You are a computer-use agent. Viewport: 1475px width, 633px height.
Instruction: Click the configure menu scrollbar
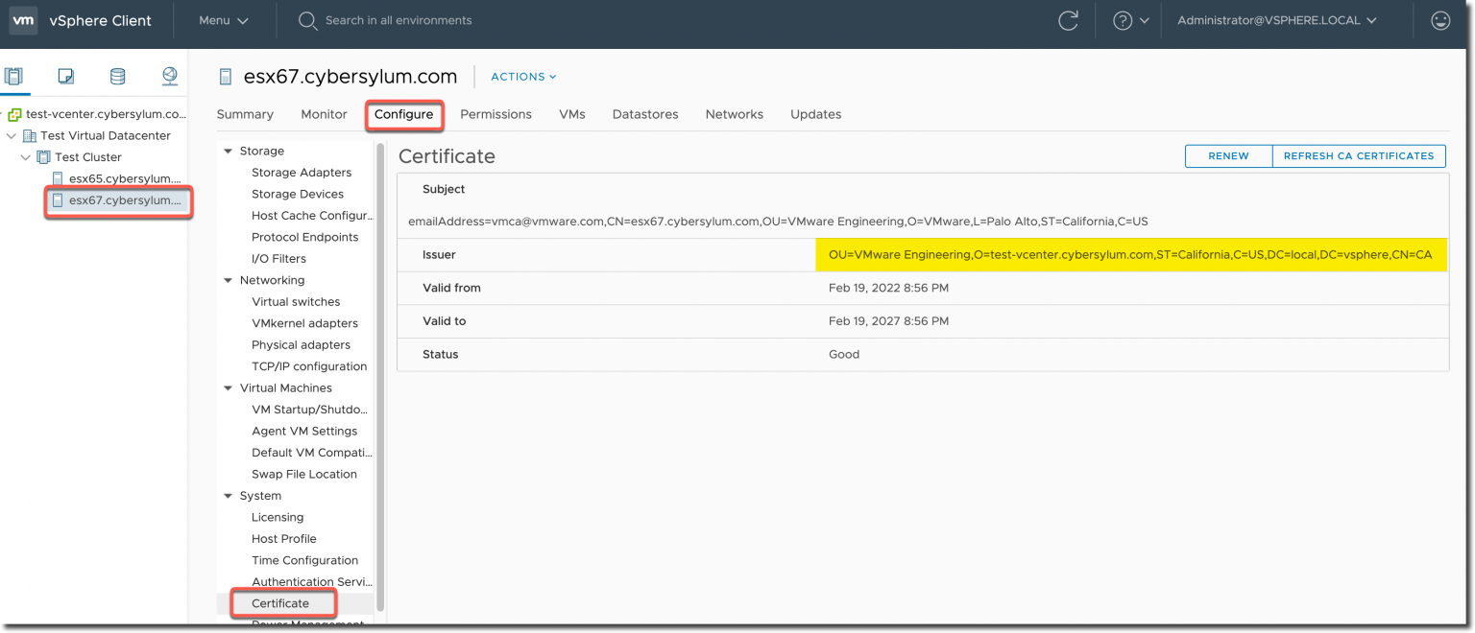pyautogui.click(x=380, y=377)
